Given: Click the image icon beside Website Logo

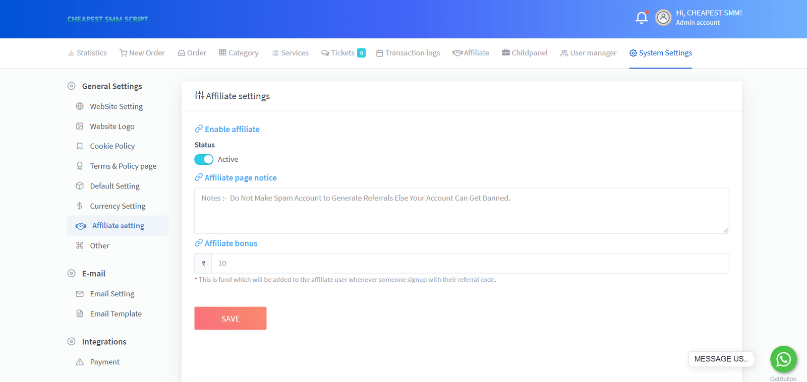Looking at the screenshot, I should point(80,126).
